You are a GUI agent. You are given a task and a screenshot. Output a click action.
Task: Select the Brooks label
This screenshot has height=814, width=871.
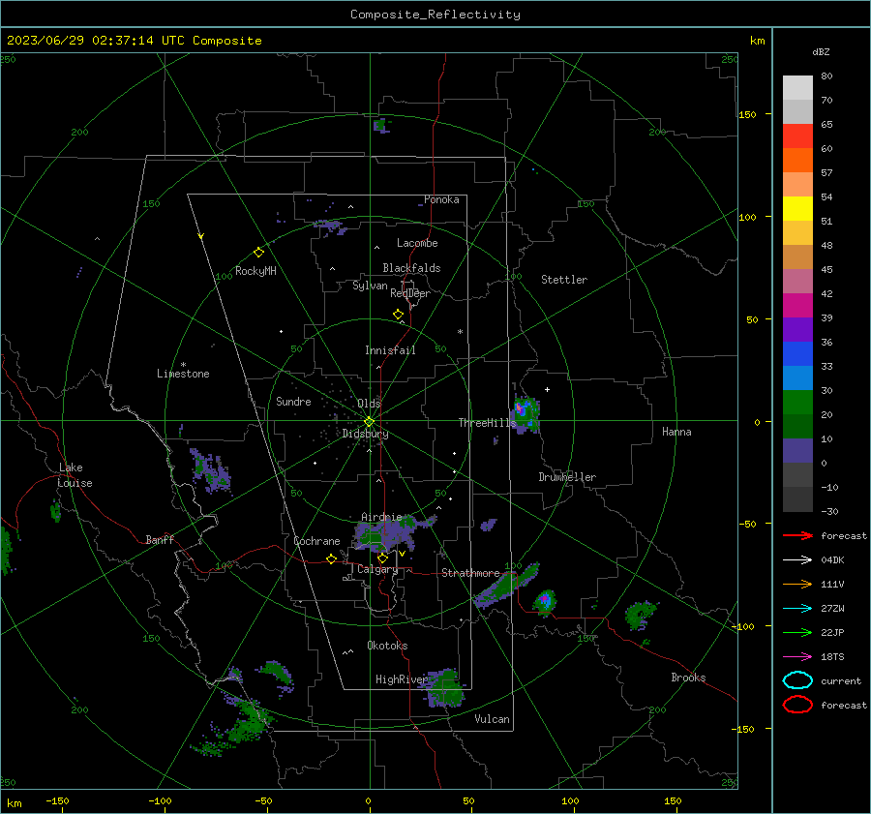688,678
